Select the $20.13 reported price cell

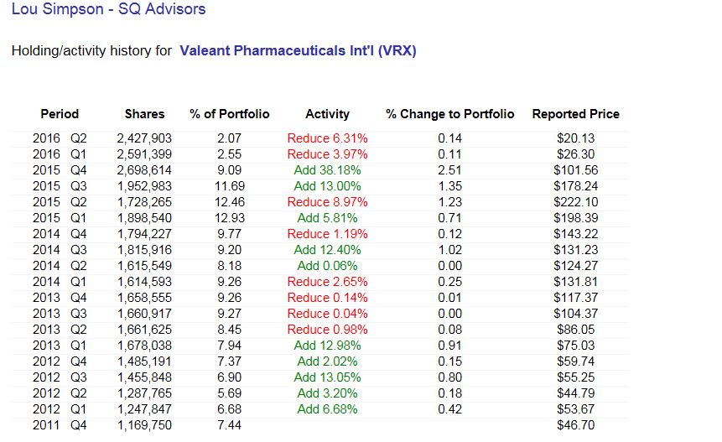(575, 138)
